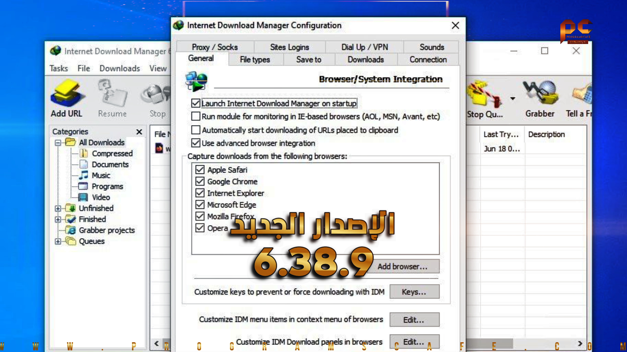Expand the Queues tree node
627x352 pixels.
pos(58,242)
